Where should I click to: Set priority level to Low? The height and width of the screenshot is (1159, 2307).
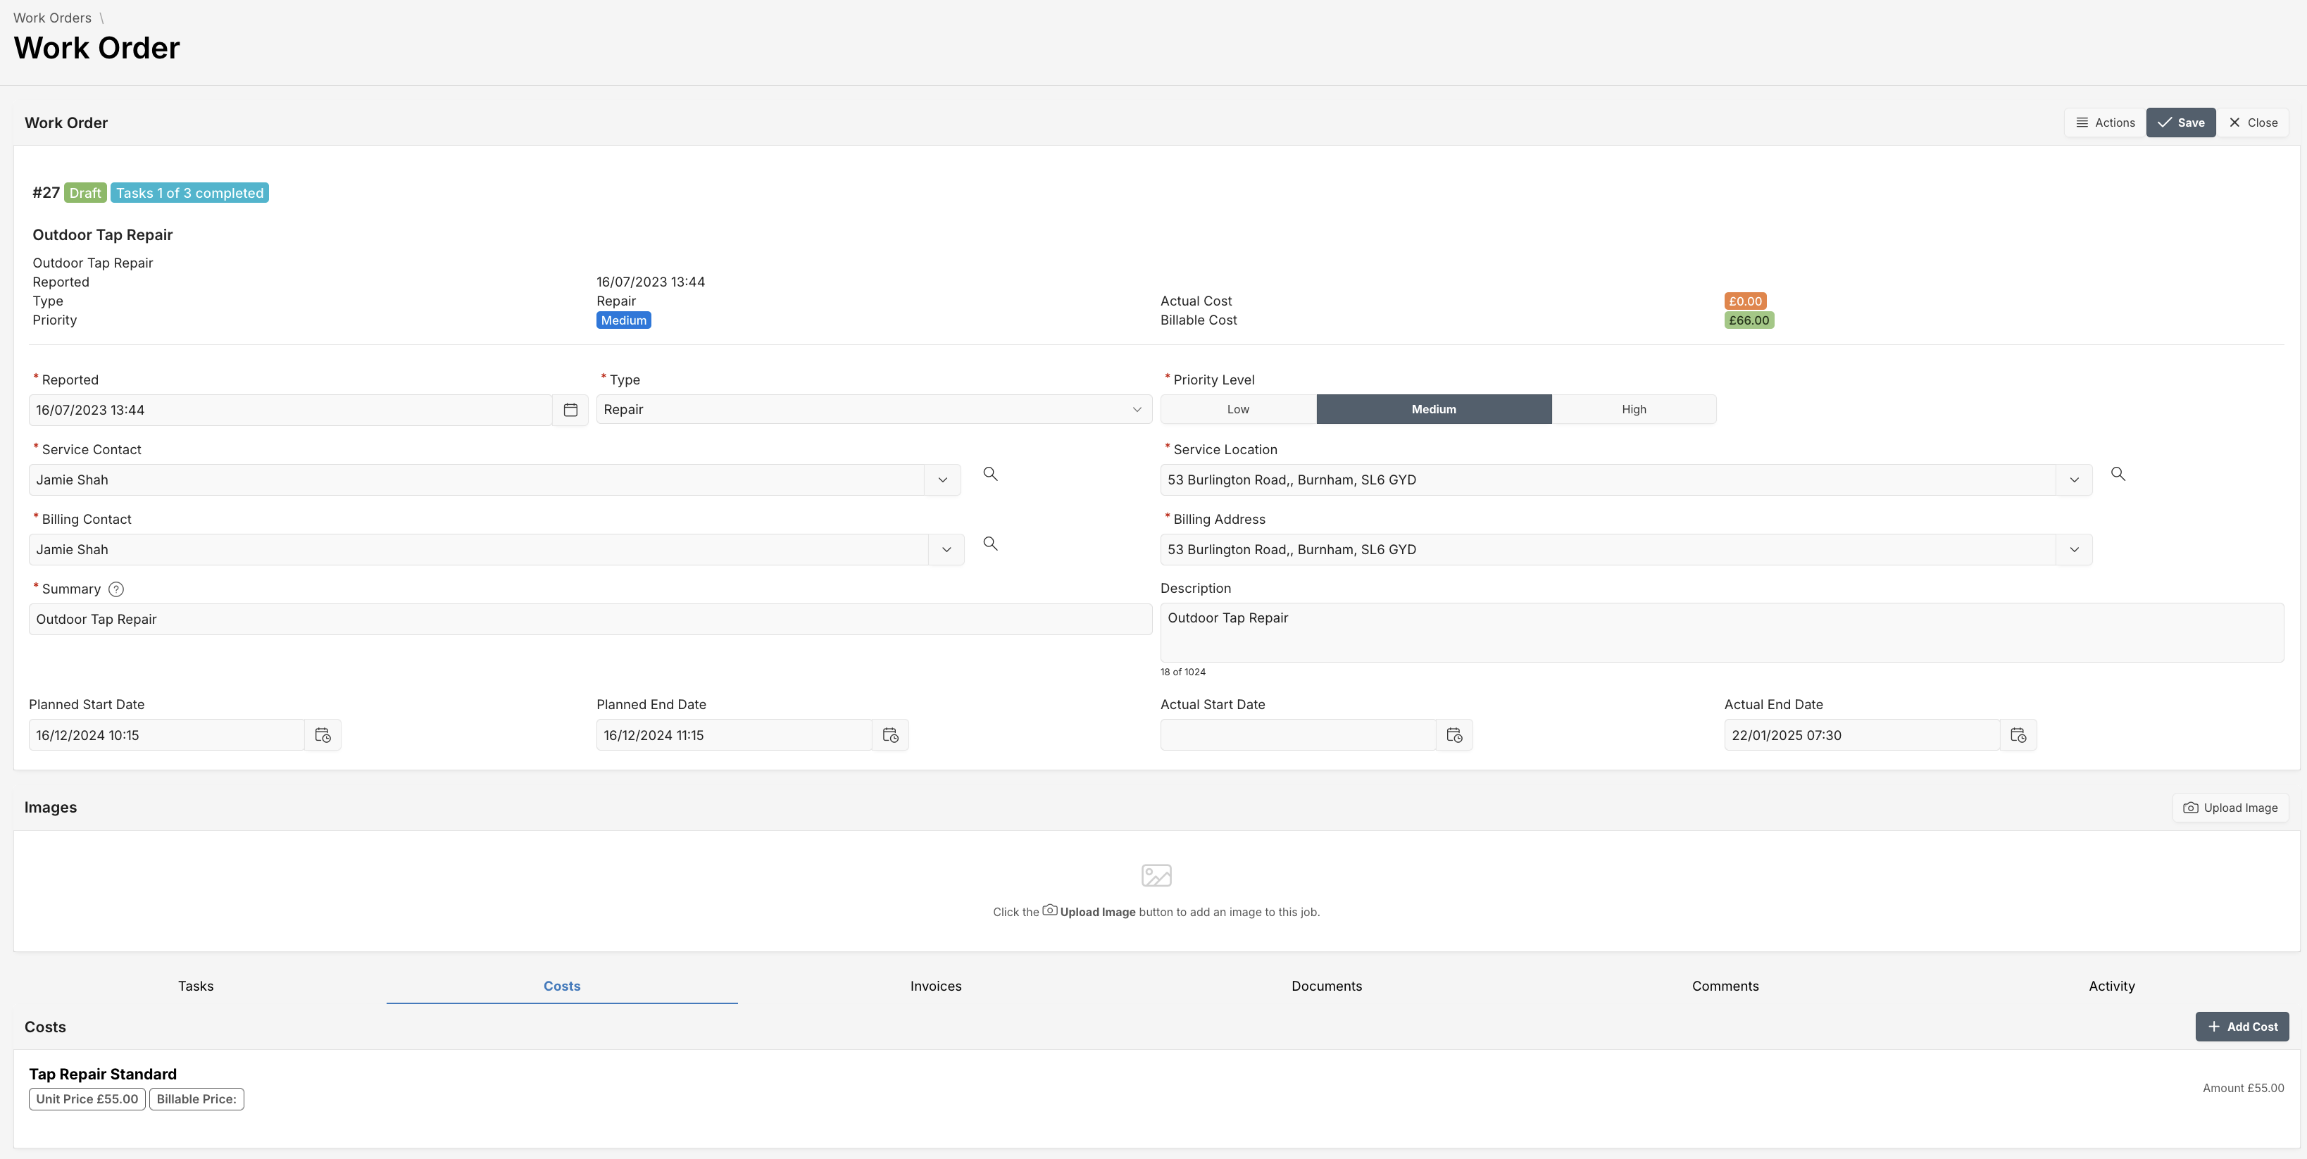[1238, 409]
